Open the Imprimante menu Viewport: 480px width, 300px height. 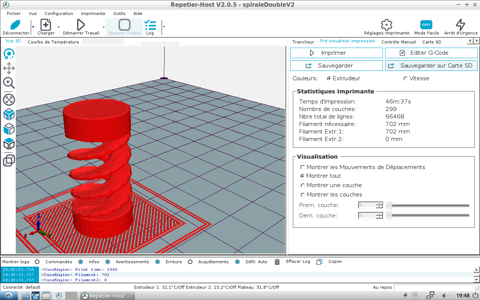93,13
